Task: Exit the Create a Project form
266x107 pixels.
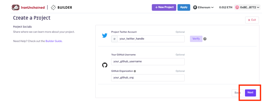Action: coord(252,20)
